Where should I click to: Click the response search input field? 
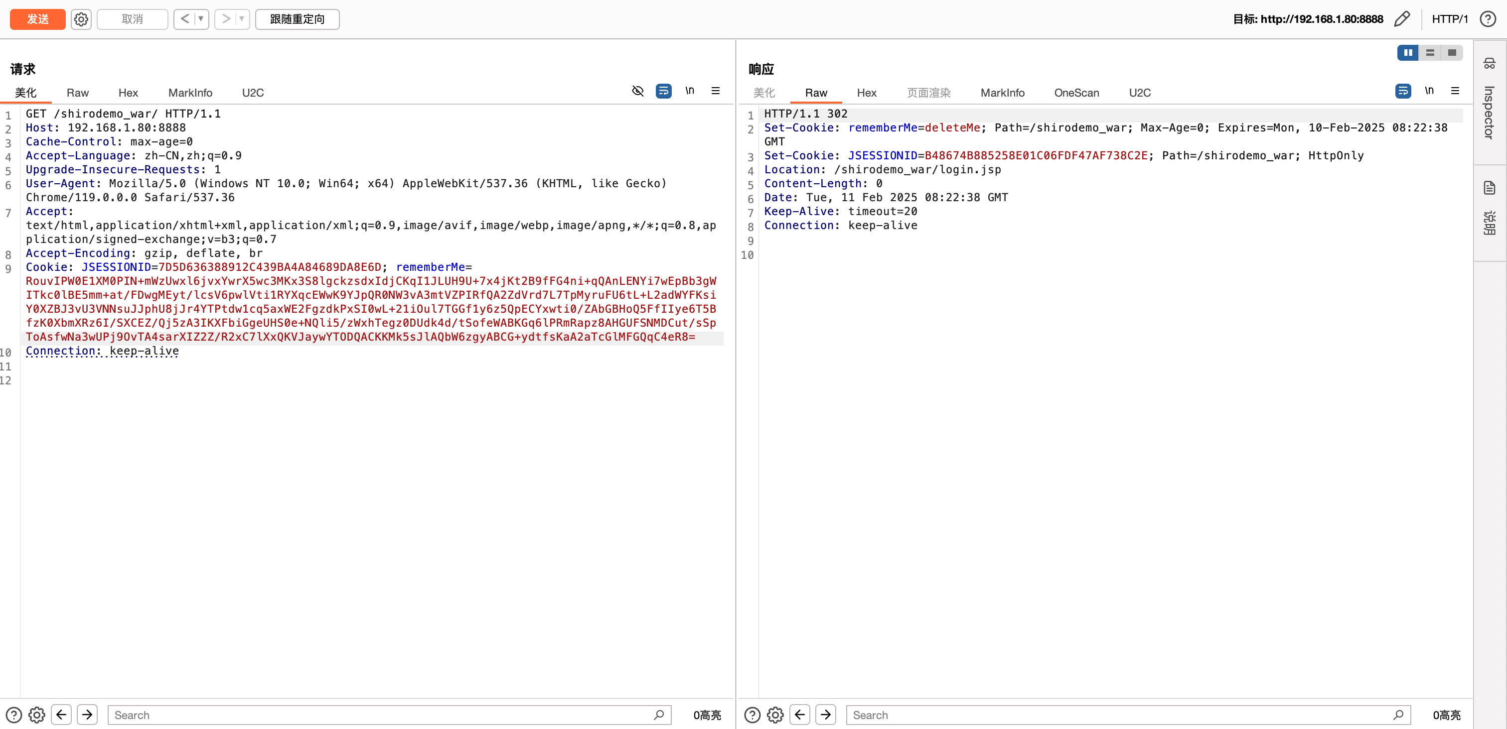click(1120, 715)
